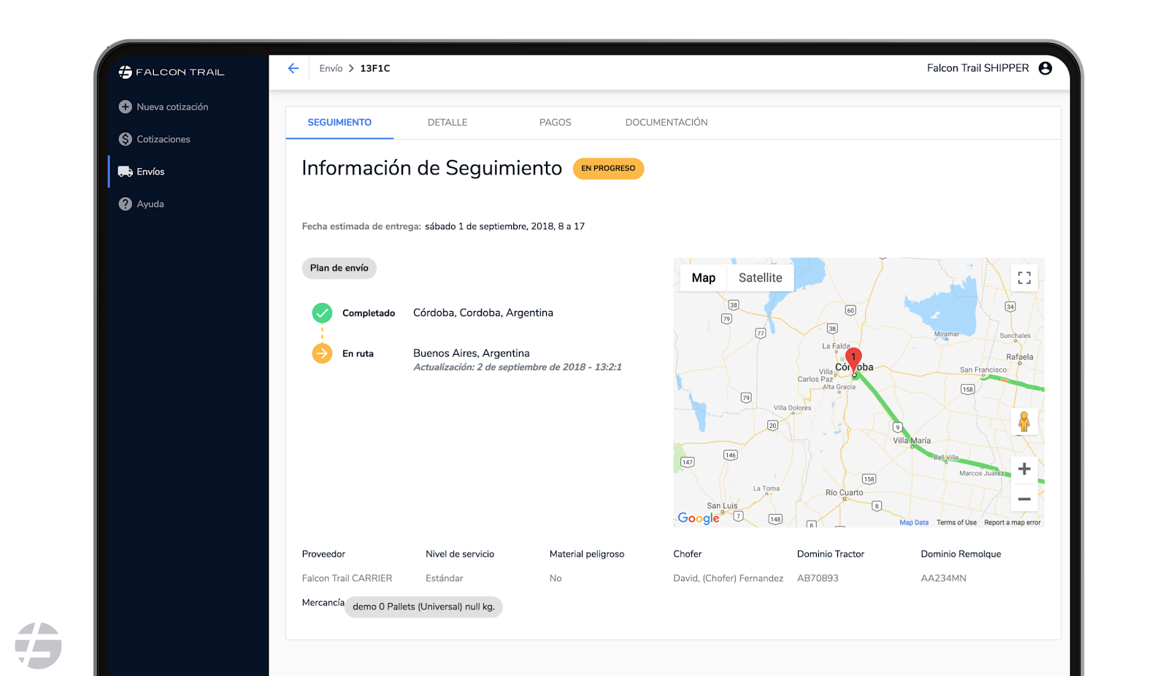Click the Estándar service level value
This screenshot has width=1168, height=676.
[445, 578]
